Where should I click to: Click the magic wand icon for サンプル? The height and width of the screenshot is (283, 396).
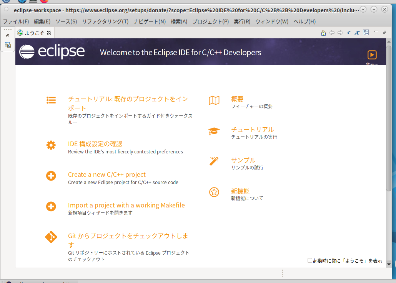(x=214, y=161)
